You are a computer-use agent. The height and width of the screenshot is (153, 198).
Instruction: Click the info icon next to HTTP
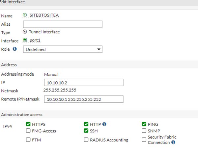(x=104, y=124)
